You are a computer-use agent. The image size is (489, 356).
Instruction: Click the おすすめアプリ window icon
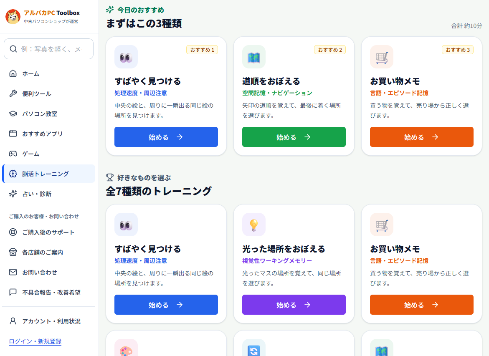(x=13, y=134)
